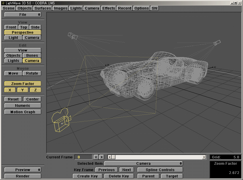Click inside the Current Frame input field

pyautogui.click(x=83, y=157)
